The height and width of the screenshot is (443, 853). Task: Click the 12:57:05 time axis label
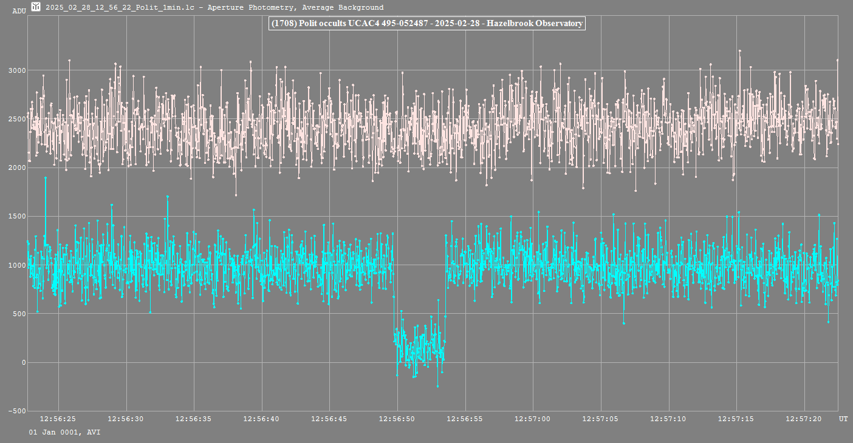click(x=601, y=419)
